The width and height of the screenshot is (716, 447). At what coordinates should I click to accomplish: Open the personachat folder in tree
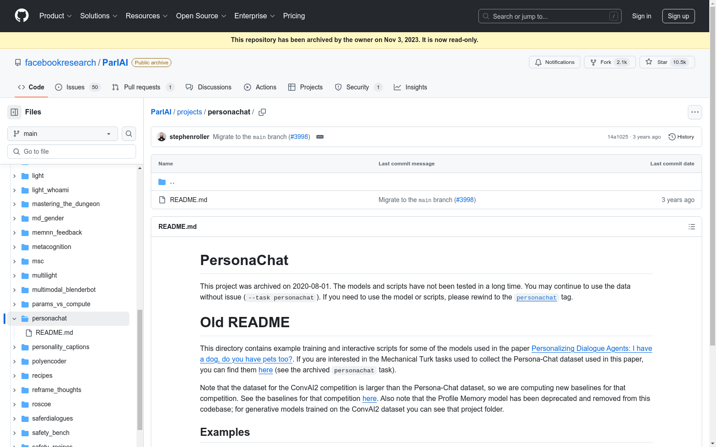point(49,318)
